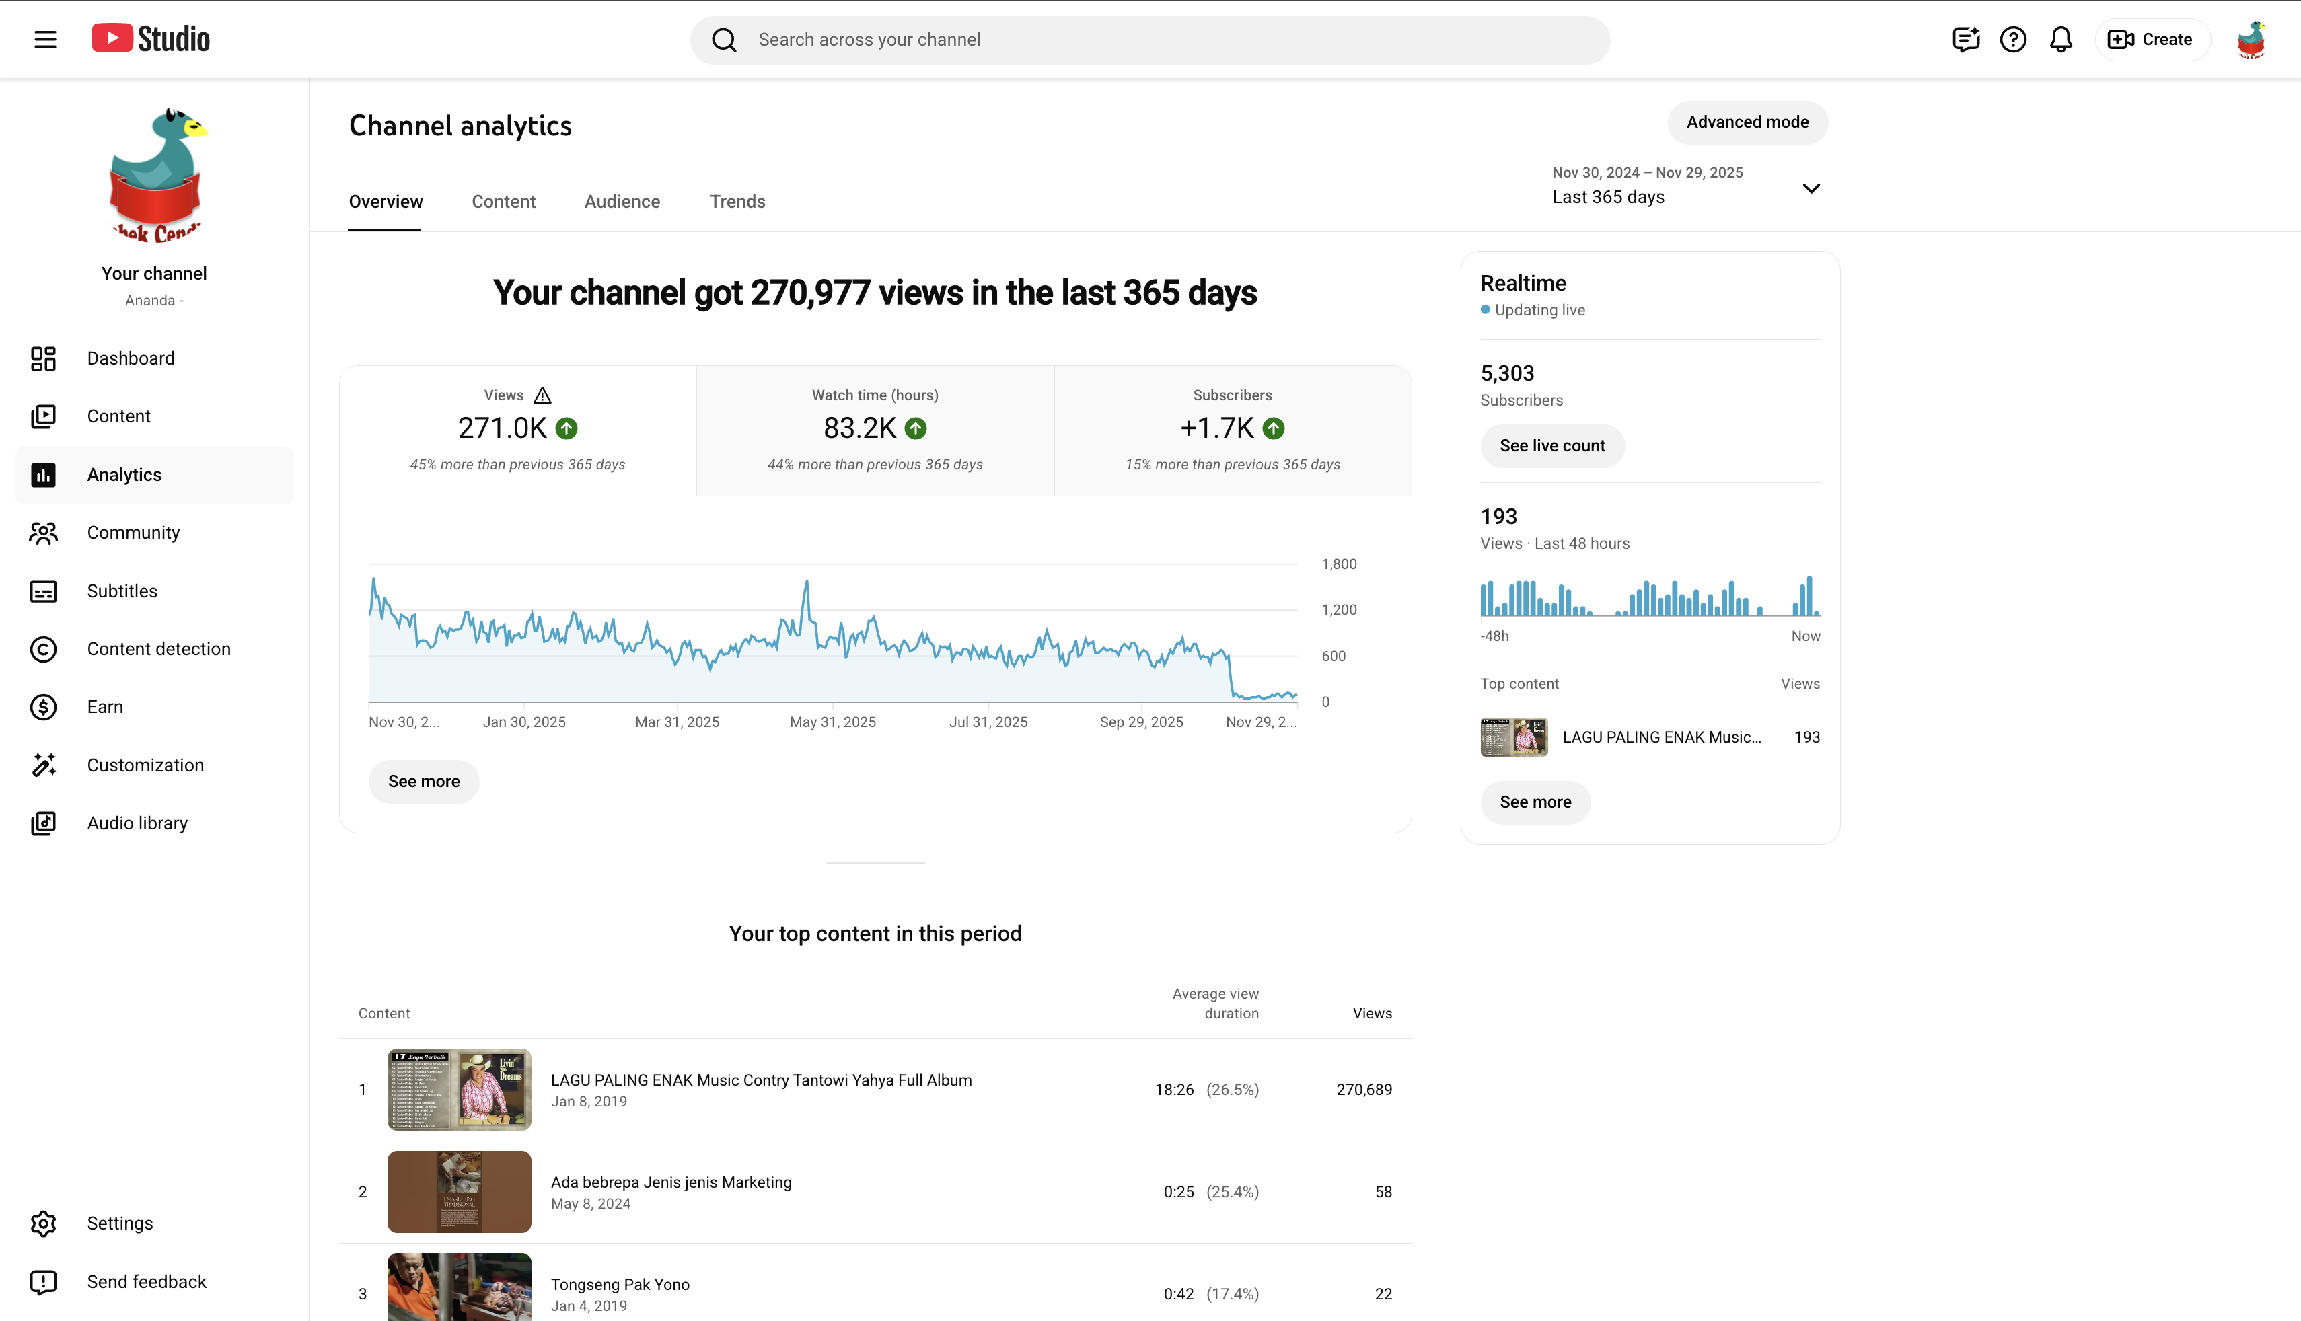Click the Settings gear icon
The height and width of the screenshot is (1321, 2301).
[x=44, y=1224]
